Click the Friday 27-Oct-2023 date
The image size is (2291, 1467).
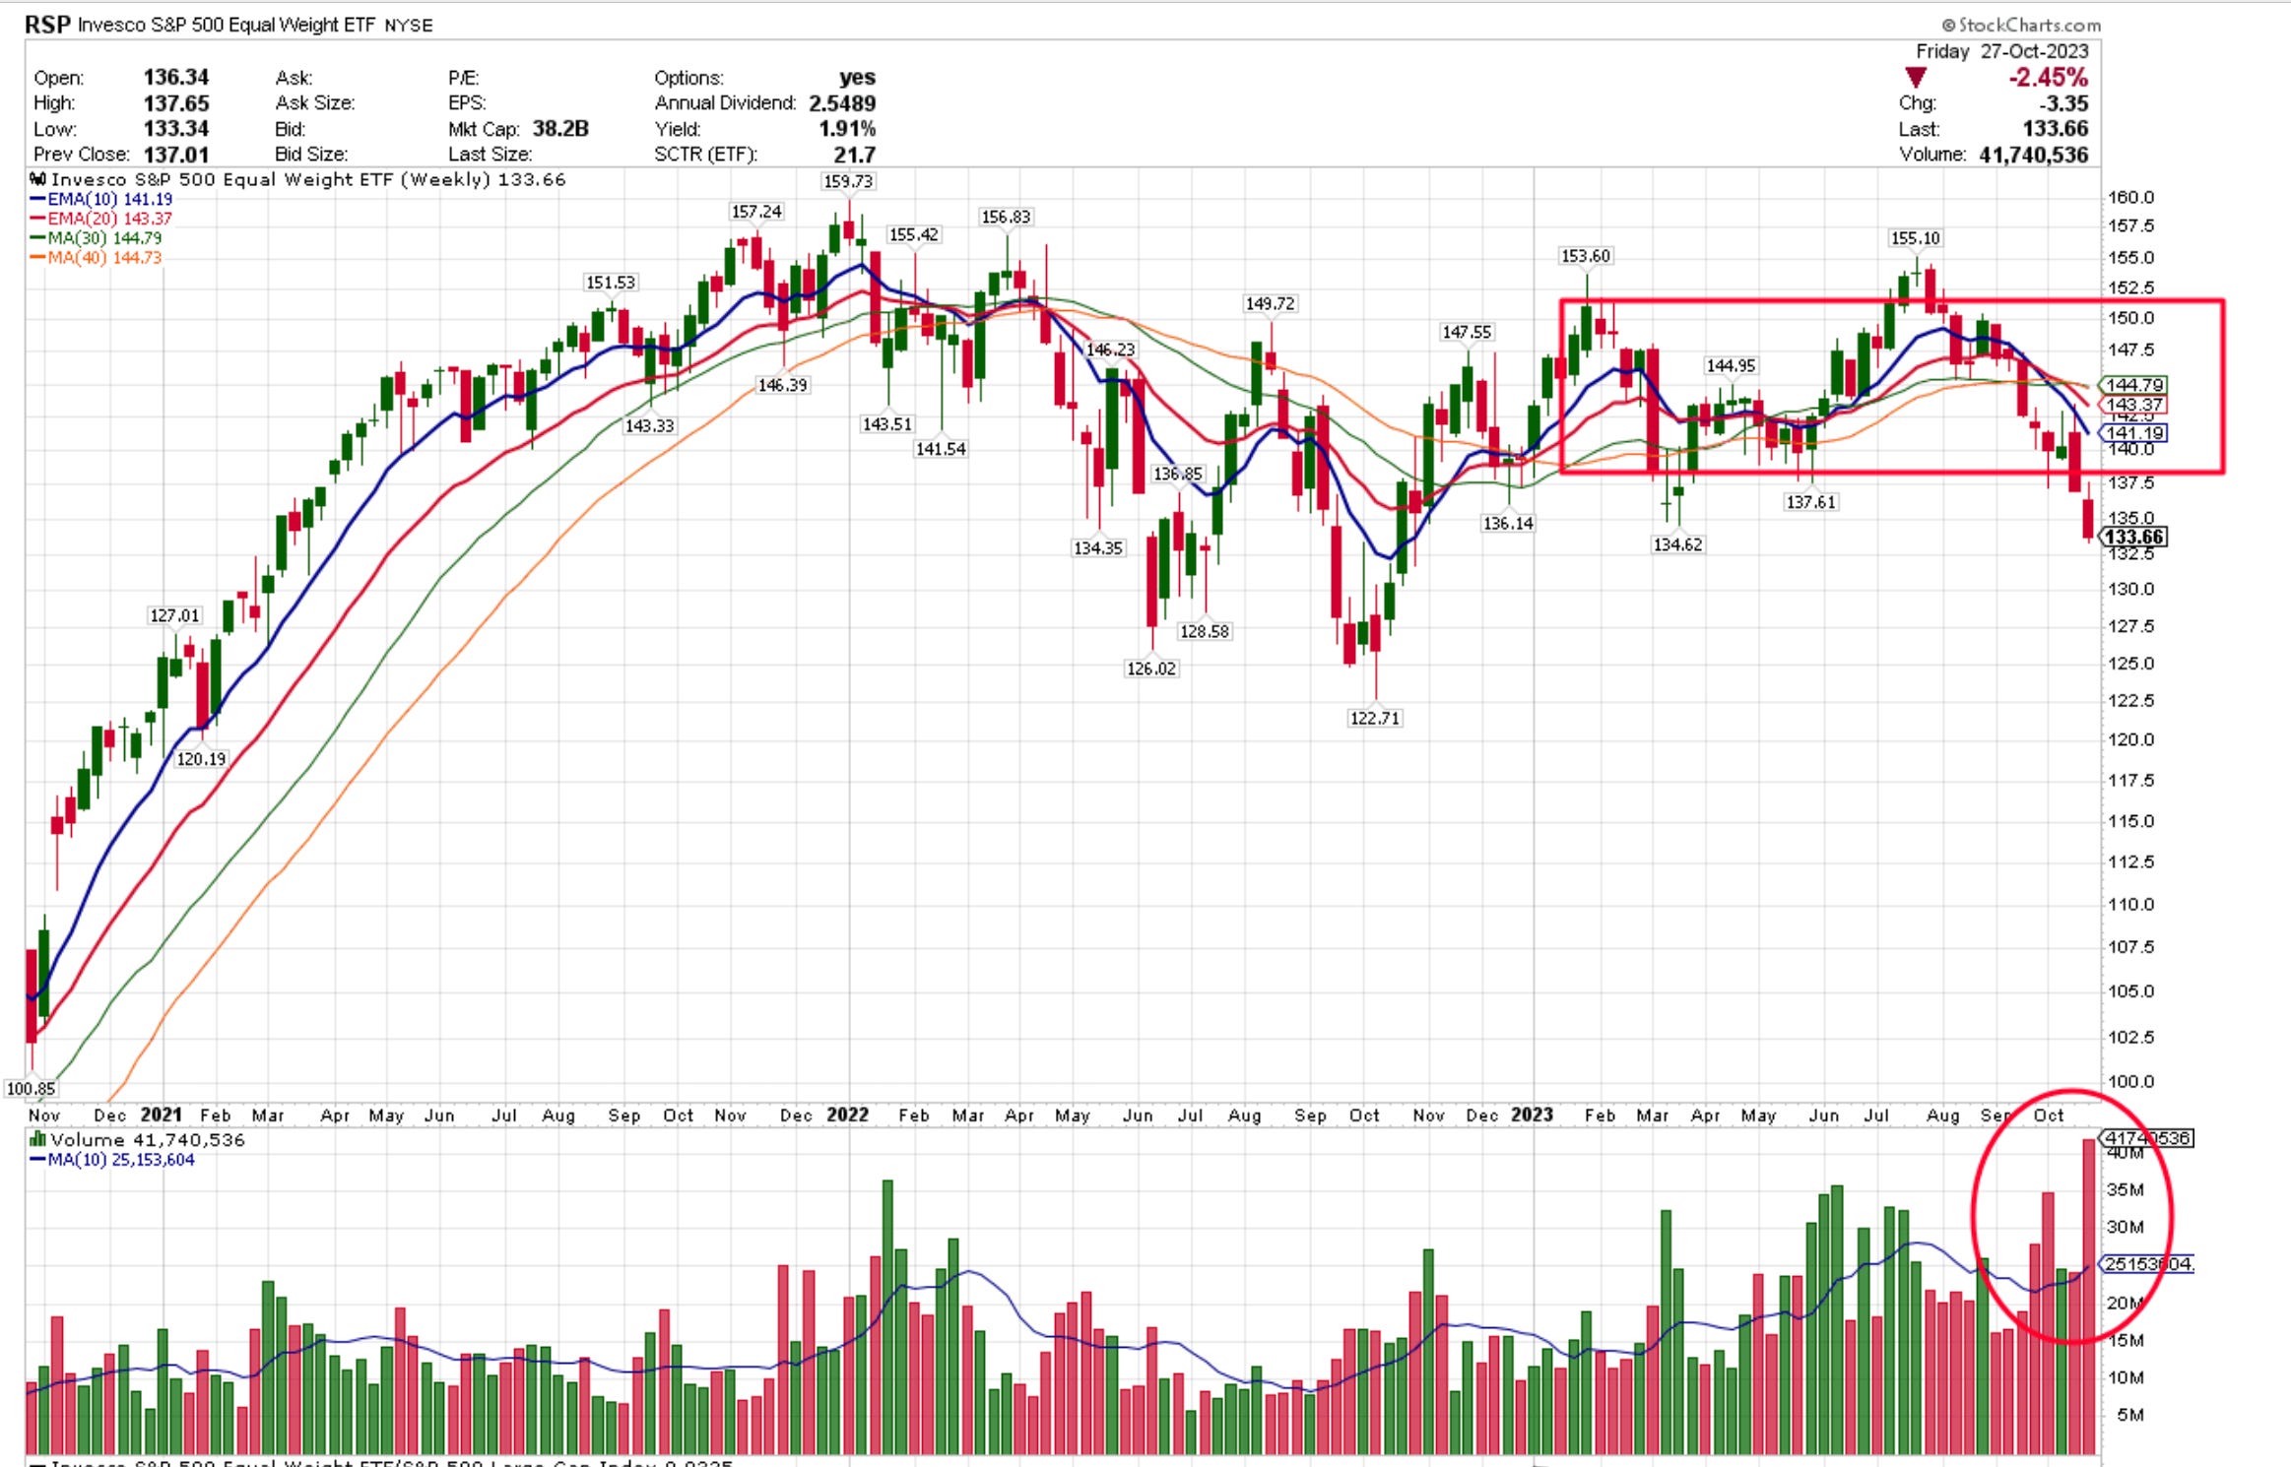(2001, 51)
